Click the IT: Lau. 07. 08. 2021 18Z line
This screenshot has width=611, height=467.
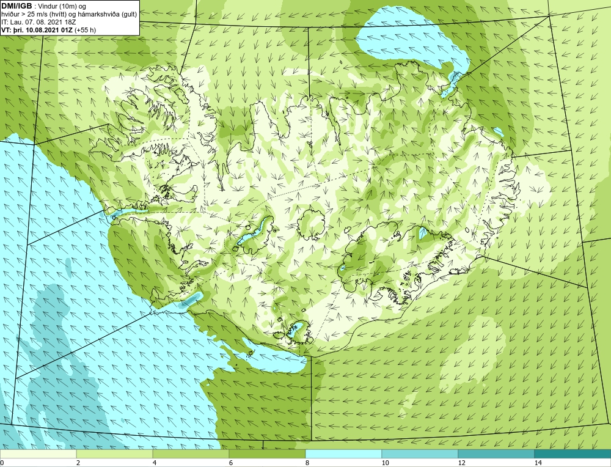pos(38,22)
